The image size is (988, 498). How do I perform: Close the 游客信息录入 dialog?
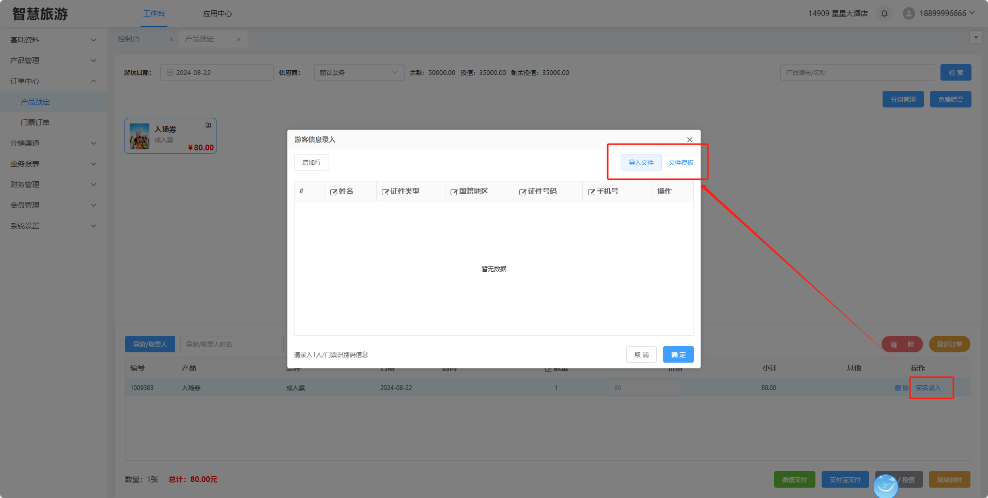689,139
